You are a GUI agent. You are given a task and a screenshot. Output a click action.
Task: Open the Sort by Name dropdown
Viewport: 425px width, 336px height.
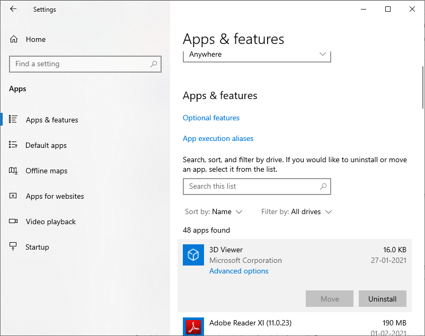(214, 211)
